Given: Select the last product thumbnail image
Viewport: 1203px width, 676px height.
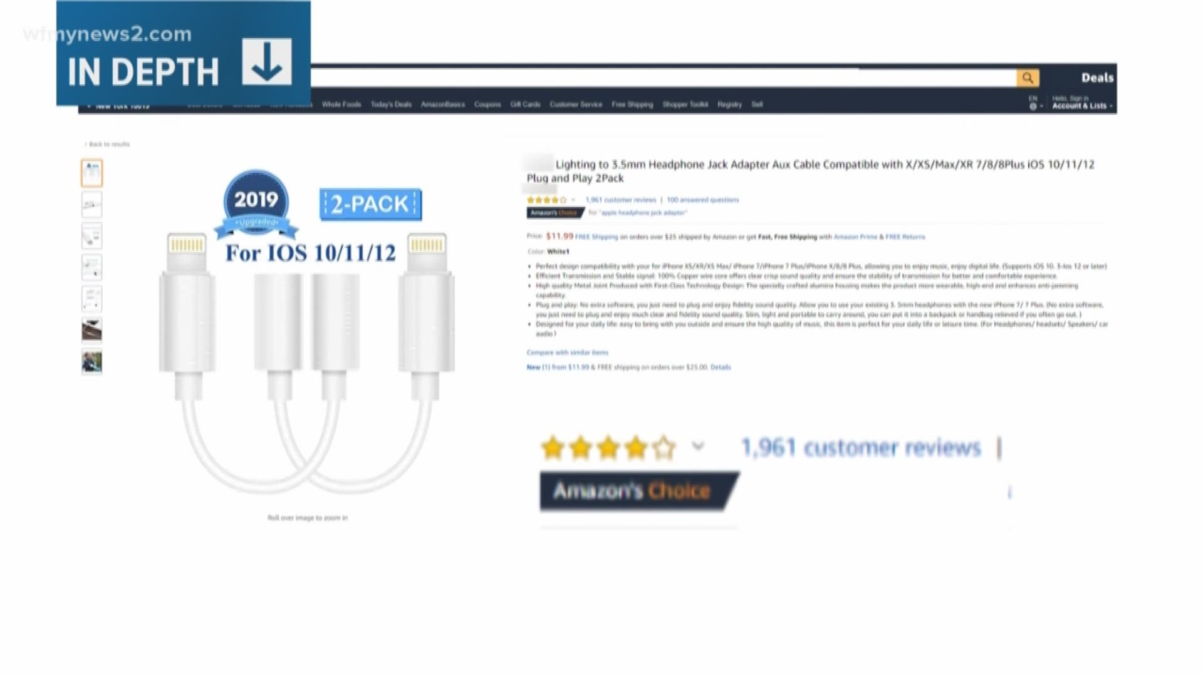Looking at the screenshot, I should (92, 362).
